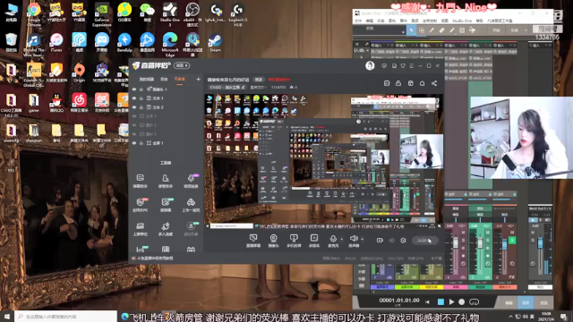Click the speaker volume icon in streaming toolbar
Viewport: 573px width, 322px height.
354,239
